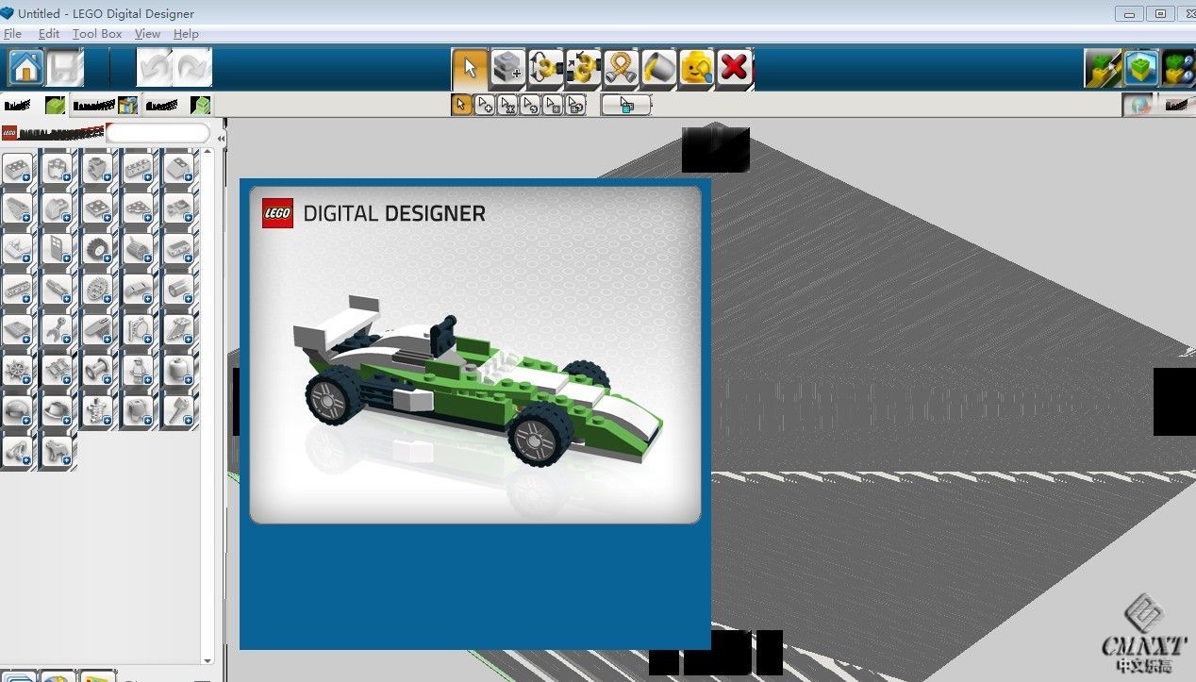This screenshot has height=682, width=1196.
Task: Select the Flex tool
Action: 621,68
